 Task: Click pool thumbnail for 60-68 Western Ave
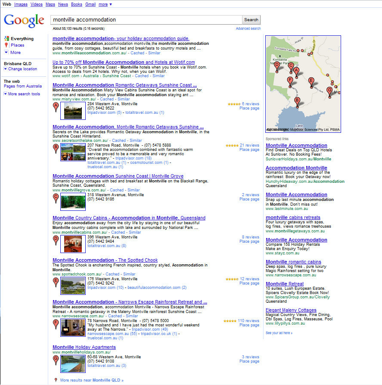(73, 364)
